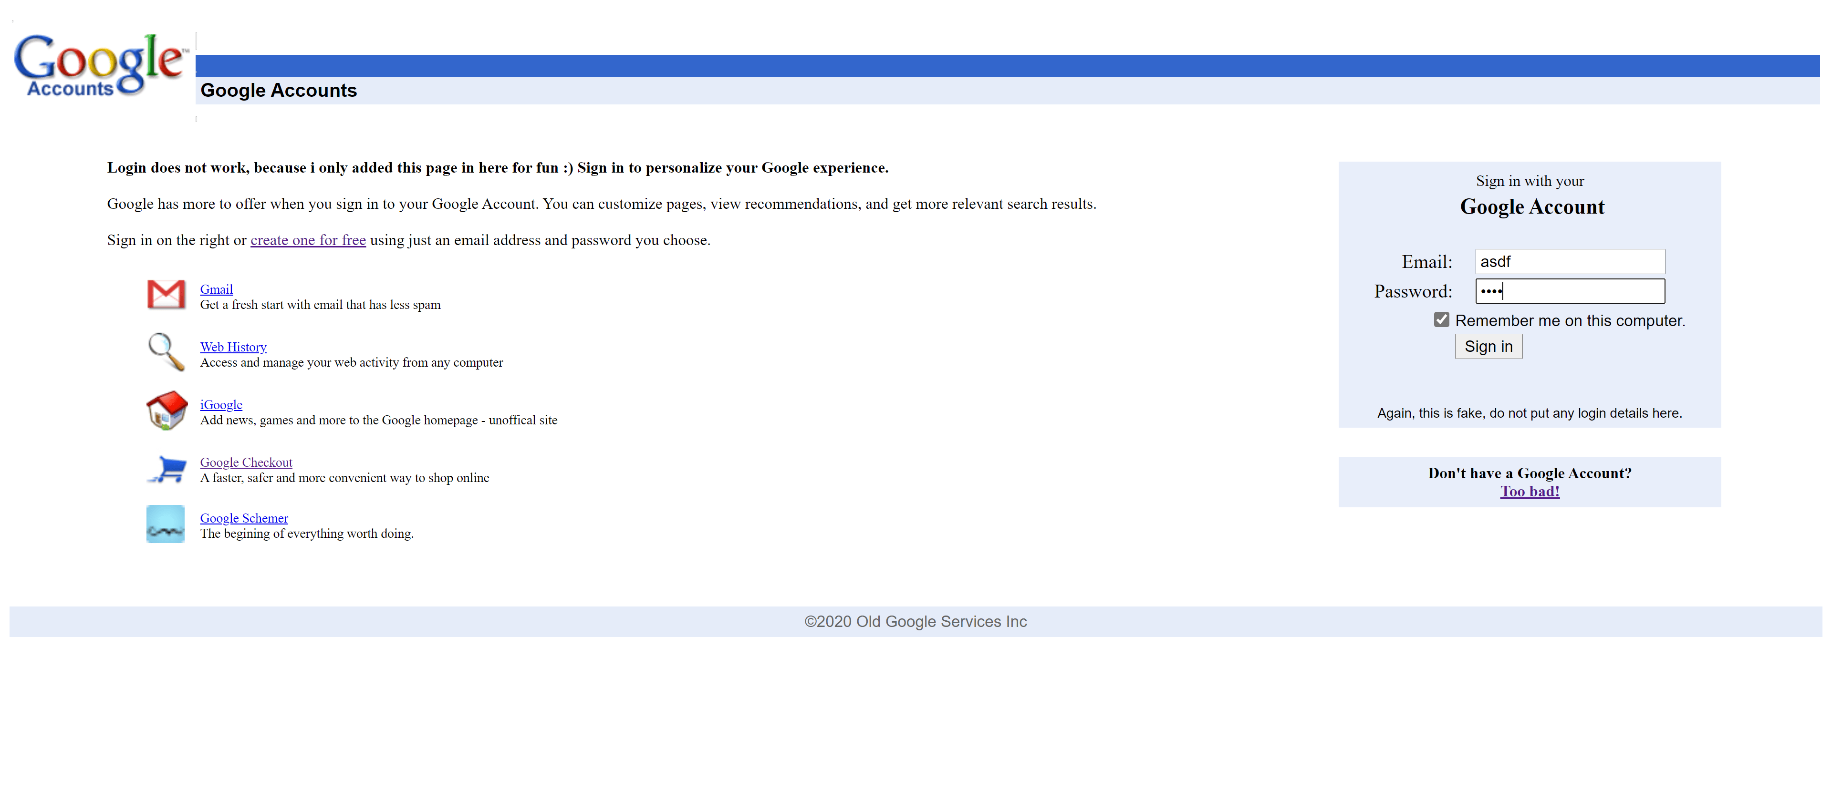The width and height of the screenshot is (1832, 791).
Task: Click 'Access and manage your web activity' text
Action: [351, 362]
